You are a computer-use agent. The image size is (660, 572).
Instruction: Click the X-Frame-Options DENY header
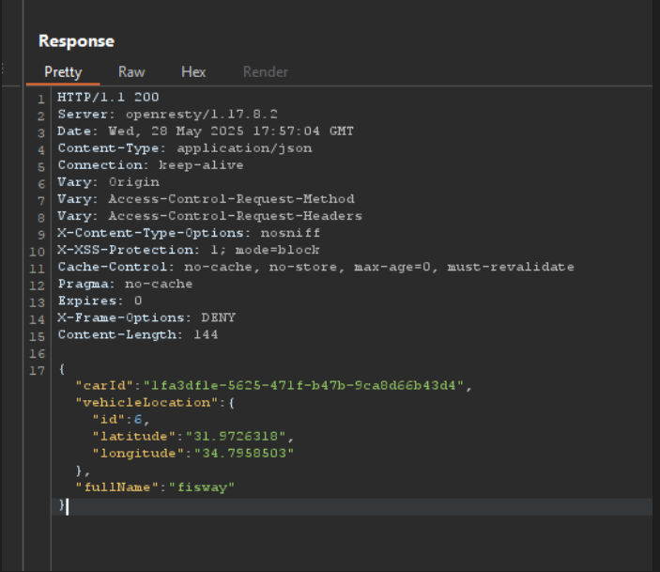click(x=146, y=317)
